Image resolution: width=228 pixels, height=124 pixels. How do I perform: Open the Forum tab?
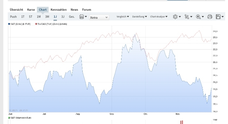(87, 10)
